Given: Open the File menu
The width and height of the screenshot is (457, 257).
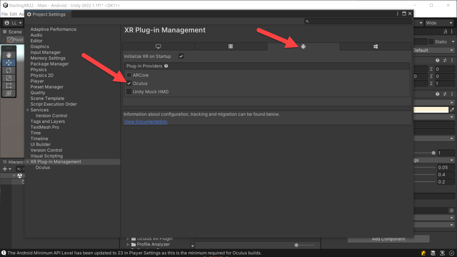Looking at the screenshot, I should click(4, 14).
